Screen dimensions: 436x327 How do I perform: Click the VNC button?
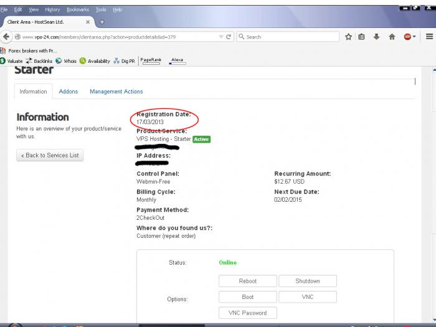pyautogui.click(x=308, y=296)
